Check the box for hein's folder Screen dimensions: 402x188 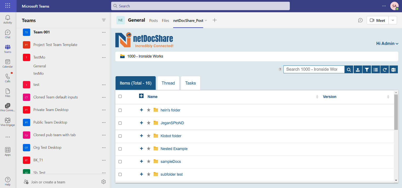pos(120,110)
